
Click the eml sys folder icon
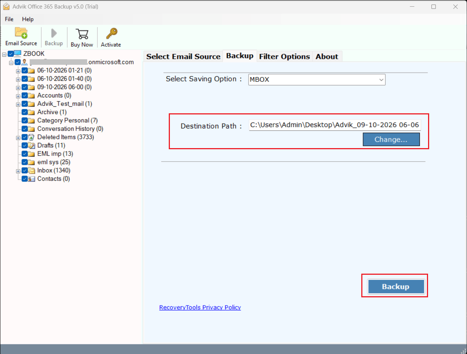click(x=31, y=162)
